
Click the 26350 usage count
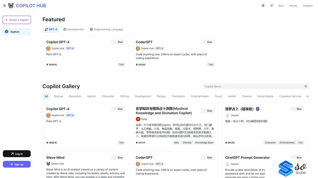[x=141, y=65]
